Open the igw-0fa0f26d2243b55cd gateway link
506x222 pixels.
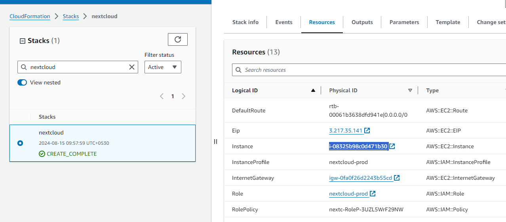[360, 178]
